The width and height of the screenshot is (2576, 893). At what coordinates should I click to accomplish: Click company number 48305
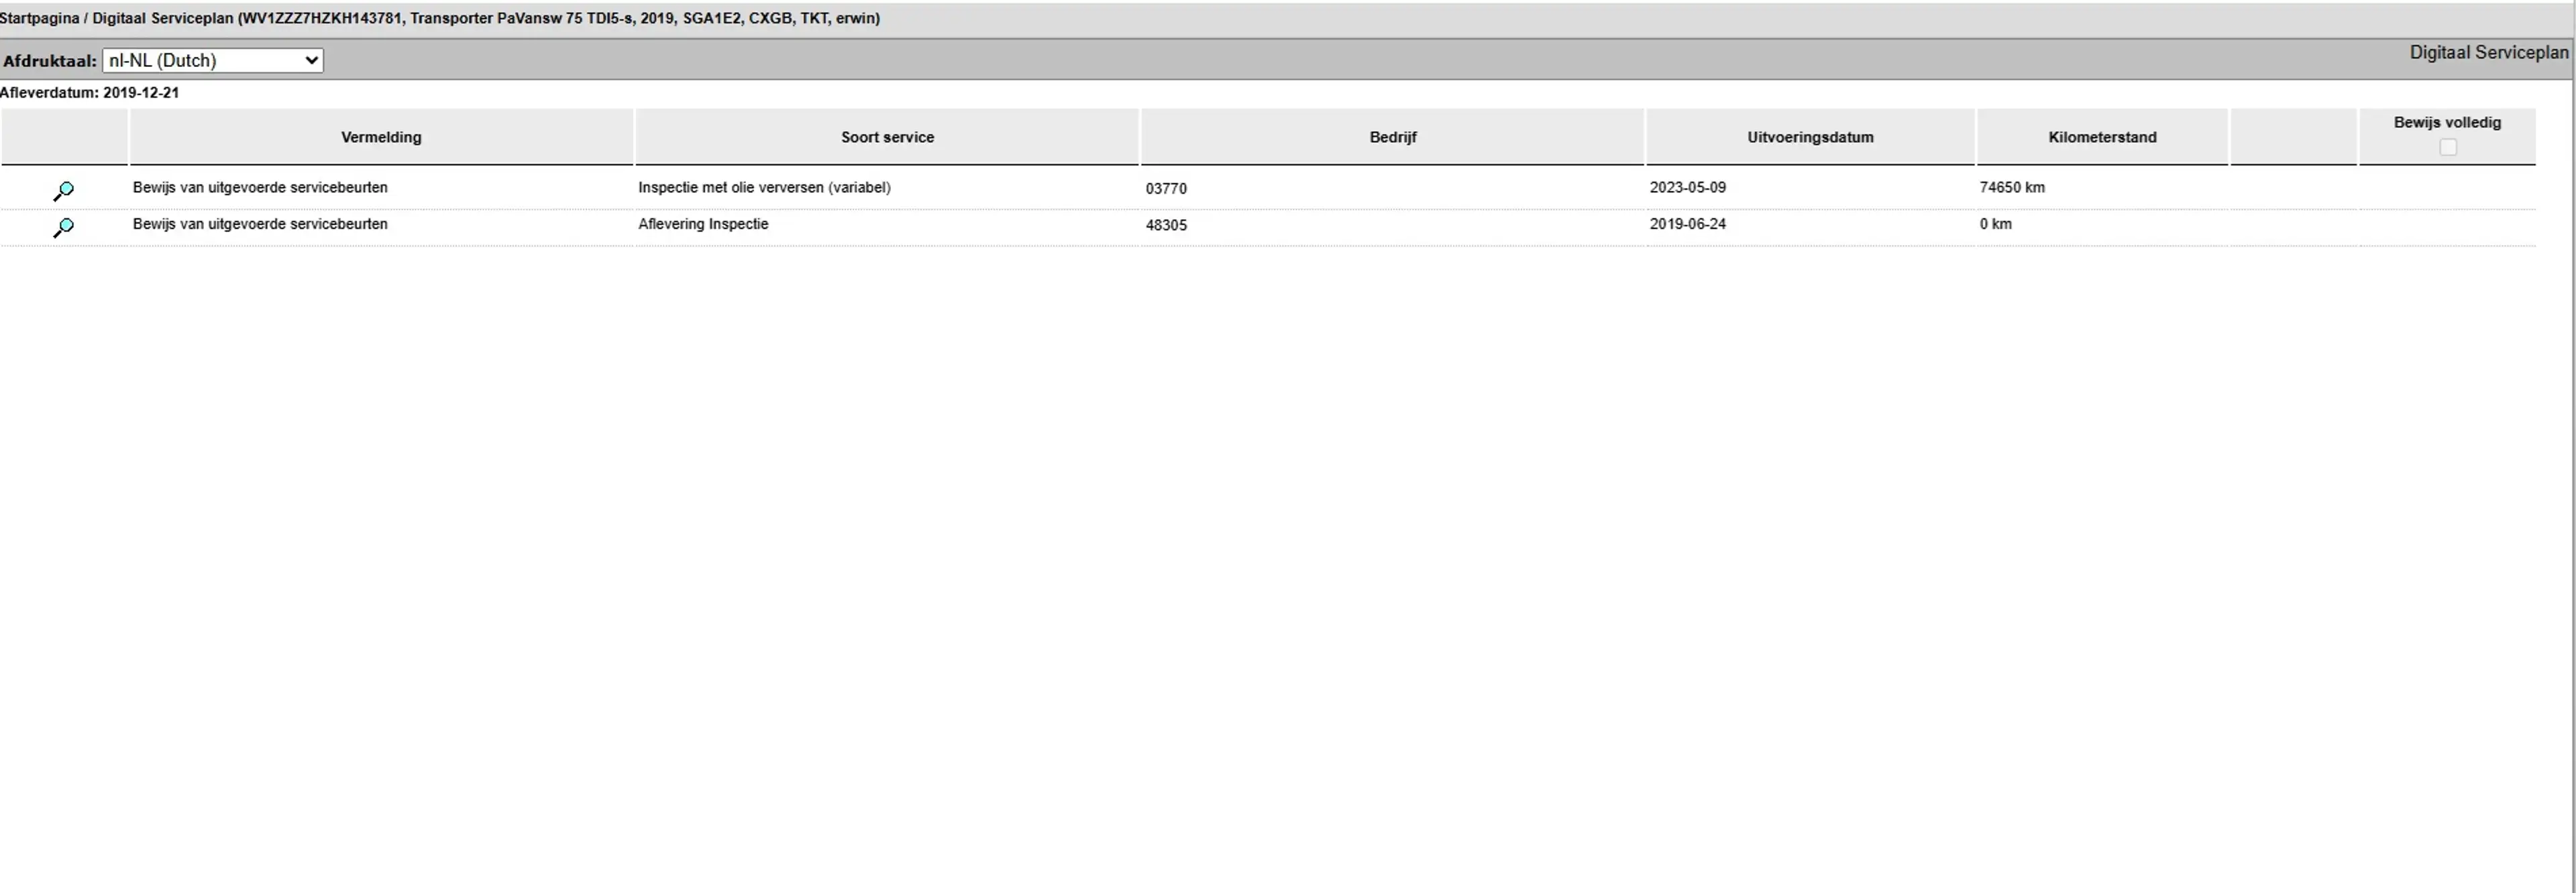[x=1166, y=224]
